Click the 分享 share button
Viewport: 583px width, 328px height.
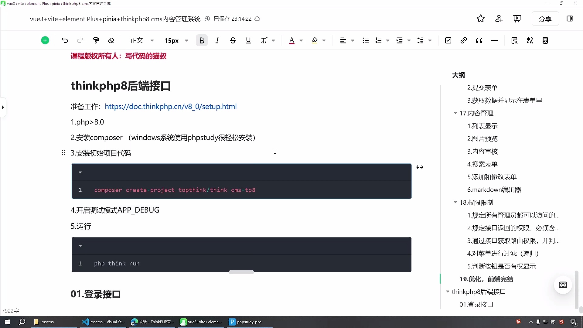[x=545, y=19]
